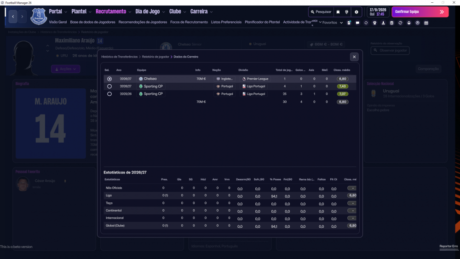Click the Pesquisar search field
The image size is (460, 259).
pos(321,12)
